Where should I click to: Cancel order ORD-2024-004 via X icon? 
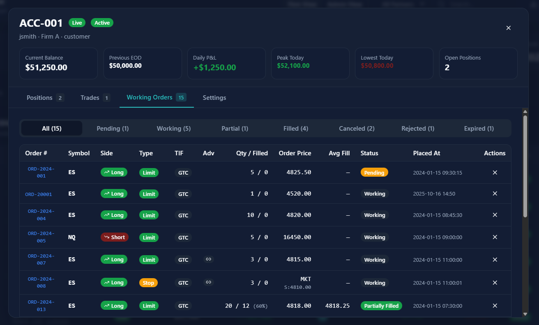tap(495, 215)
